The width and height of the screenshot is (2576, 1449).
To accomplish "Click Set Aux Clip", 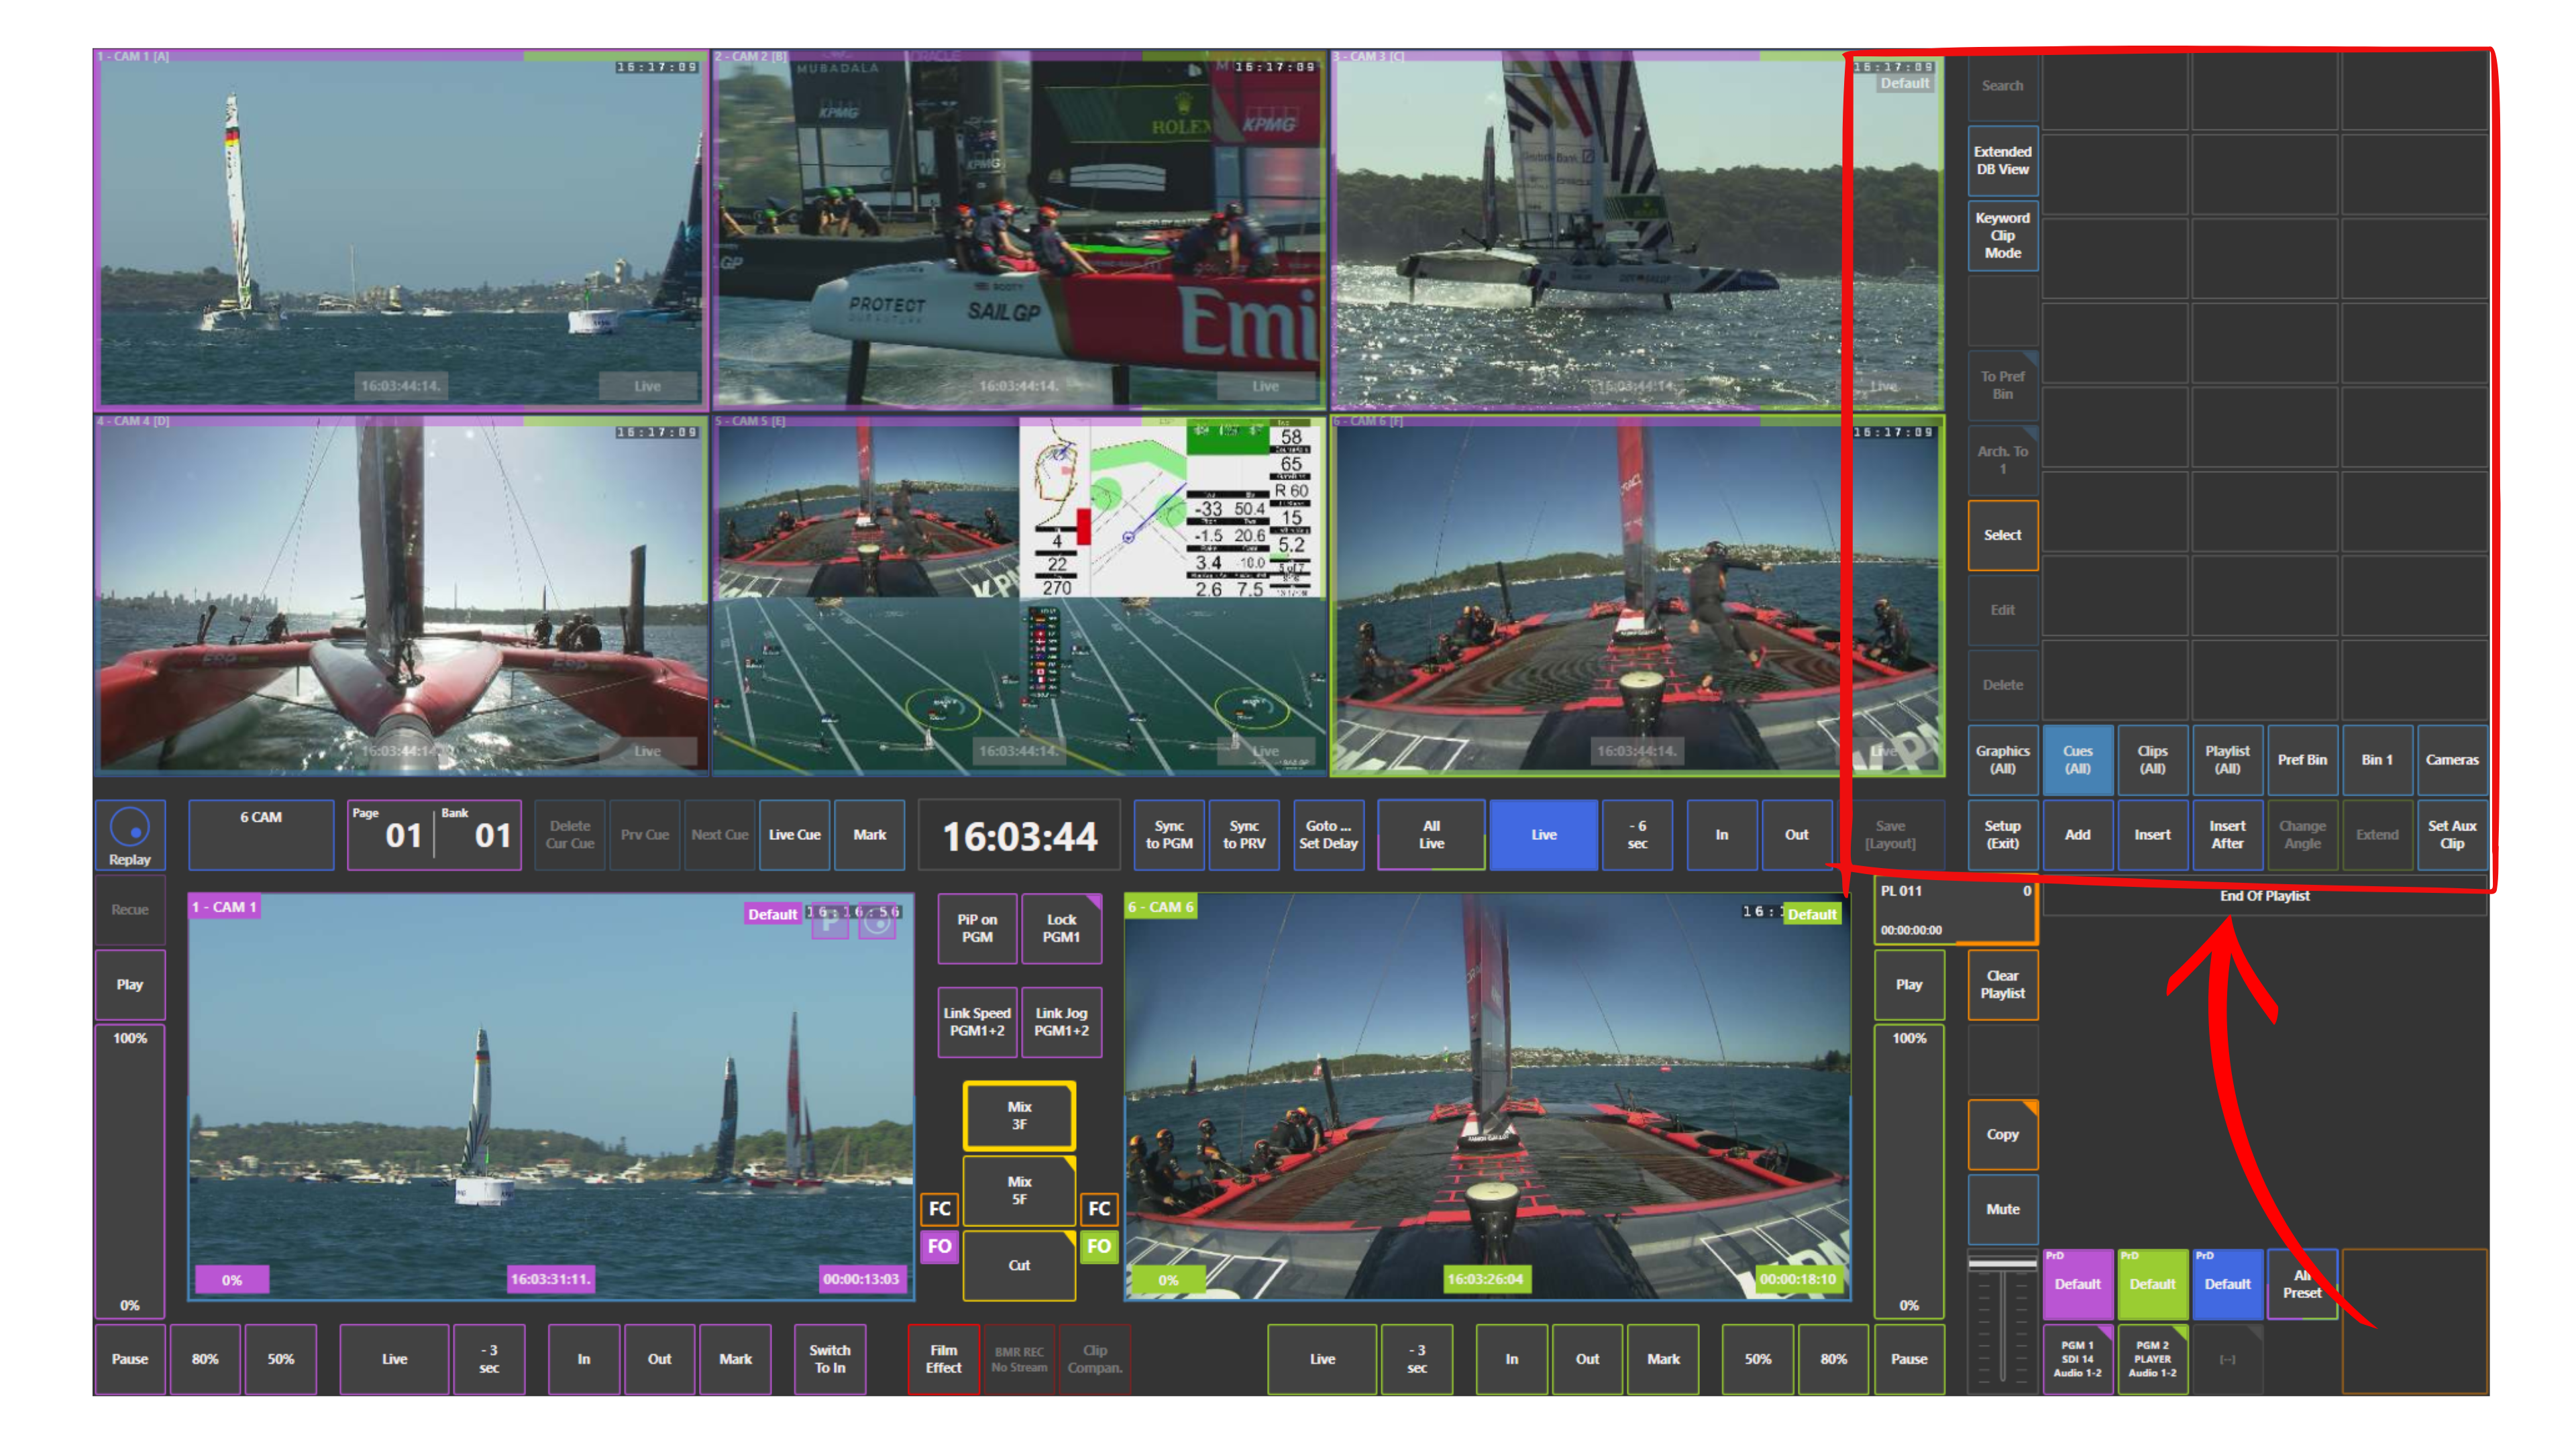I will [x=2452, y=835].
